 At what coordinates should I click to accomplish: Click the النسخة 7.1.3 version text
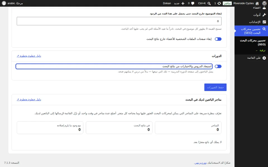(x=12, y=163)
